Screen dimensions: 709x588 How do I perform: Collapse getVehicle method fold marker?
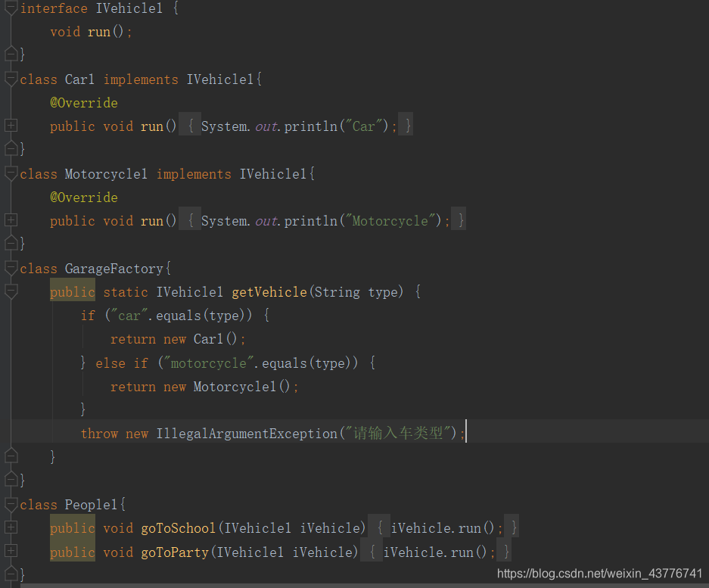(11, 291)
